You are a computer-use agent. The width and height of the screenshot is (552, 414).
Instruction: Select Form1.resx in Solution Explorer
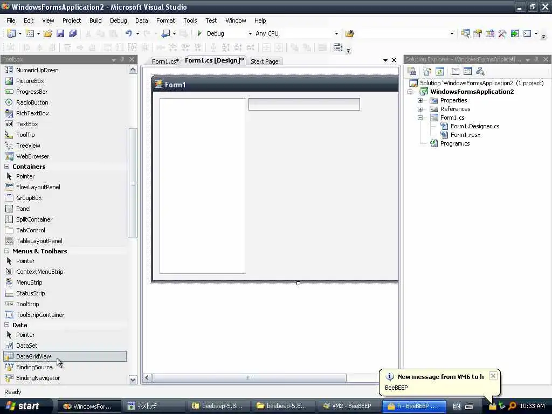(x=465, y=135)
